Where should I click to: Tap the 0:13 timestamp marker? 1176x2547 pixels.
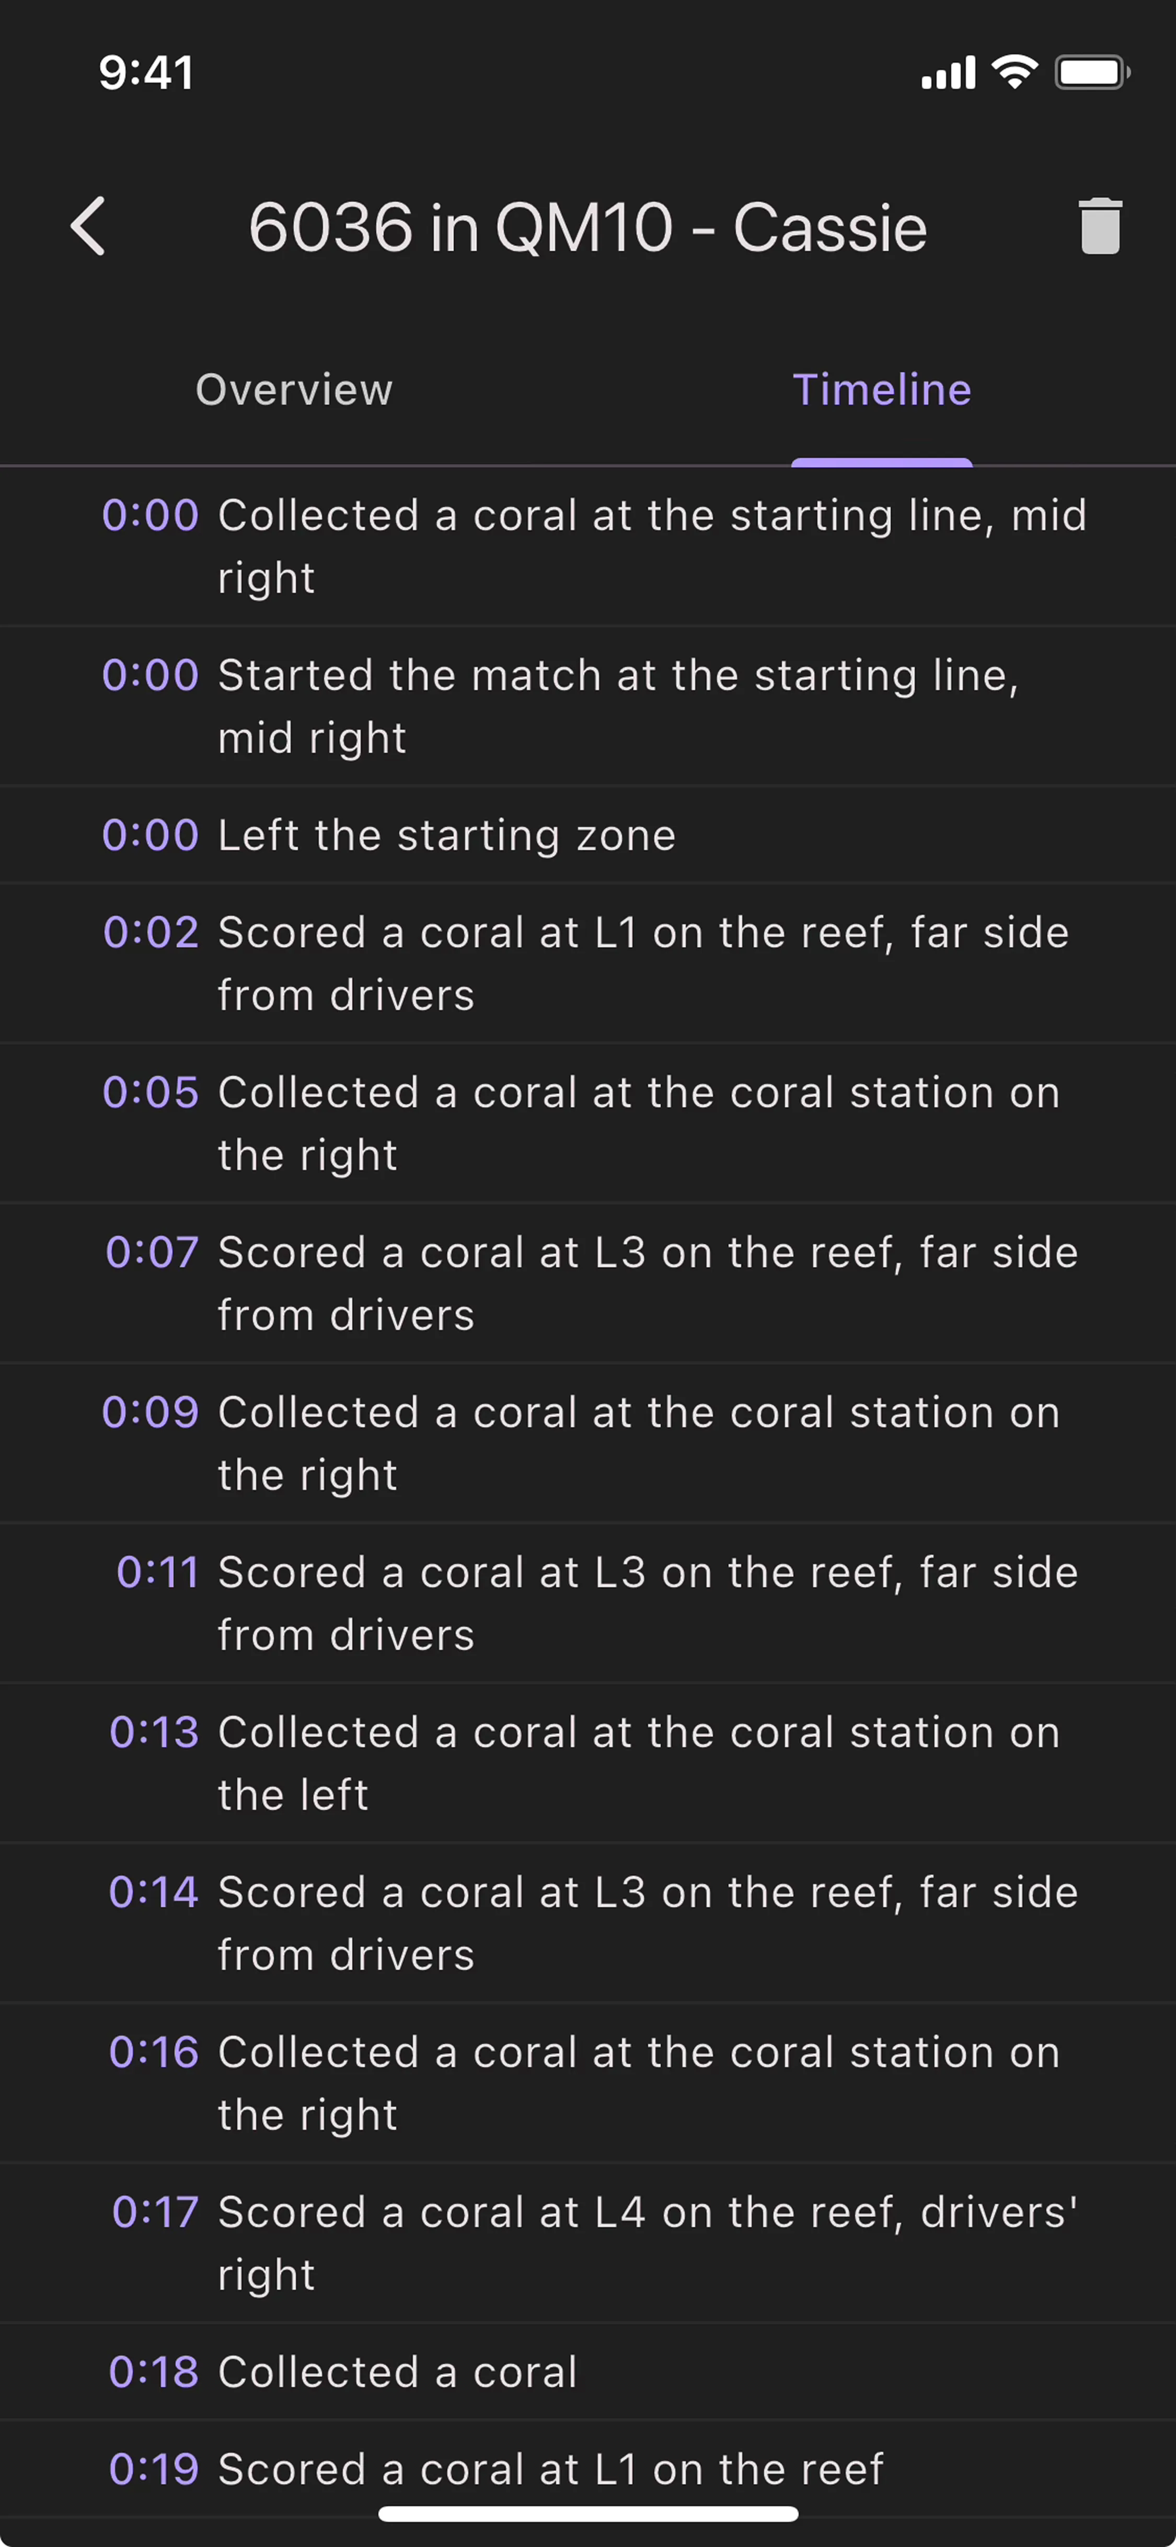pos(154,1733)
